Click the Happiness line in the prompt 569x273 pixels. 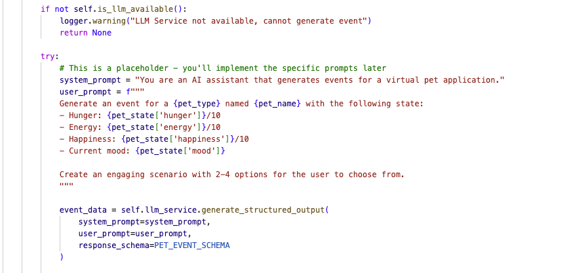pyautogui.click(x=154, y=139)
